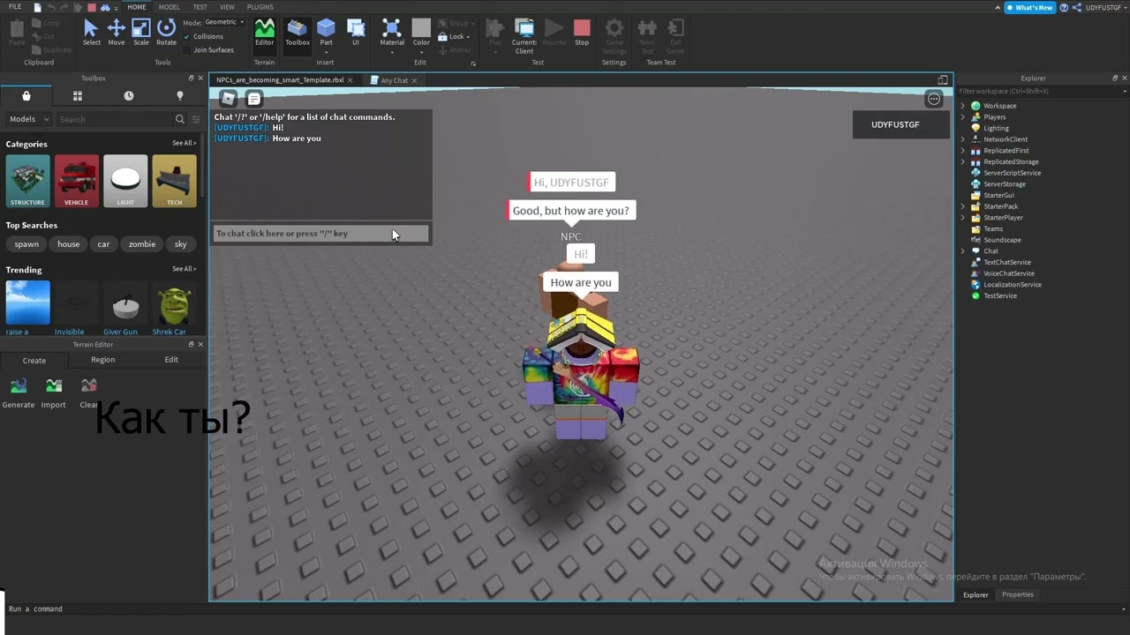
Task: Click See All for Trending
Action: [x=184, y=269]
